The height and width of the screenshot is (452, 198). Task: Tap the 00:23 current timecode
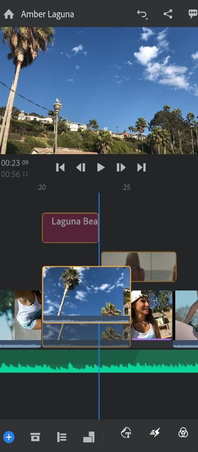[x=15, y=163]
